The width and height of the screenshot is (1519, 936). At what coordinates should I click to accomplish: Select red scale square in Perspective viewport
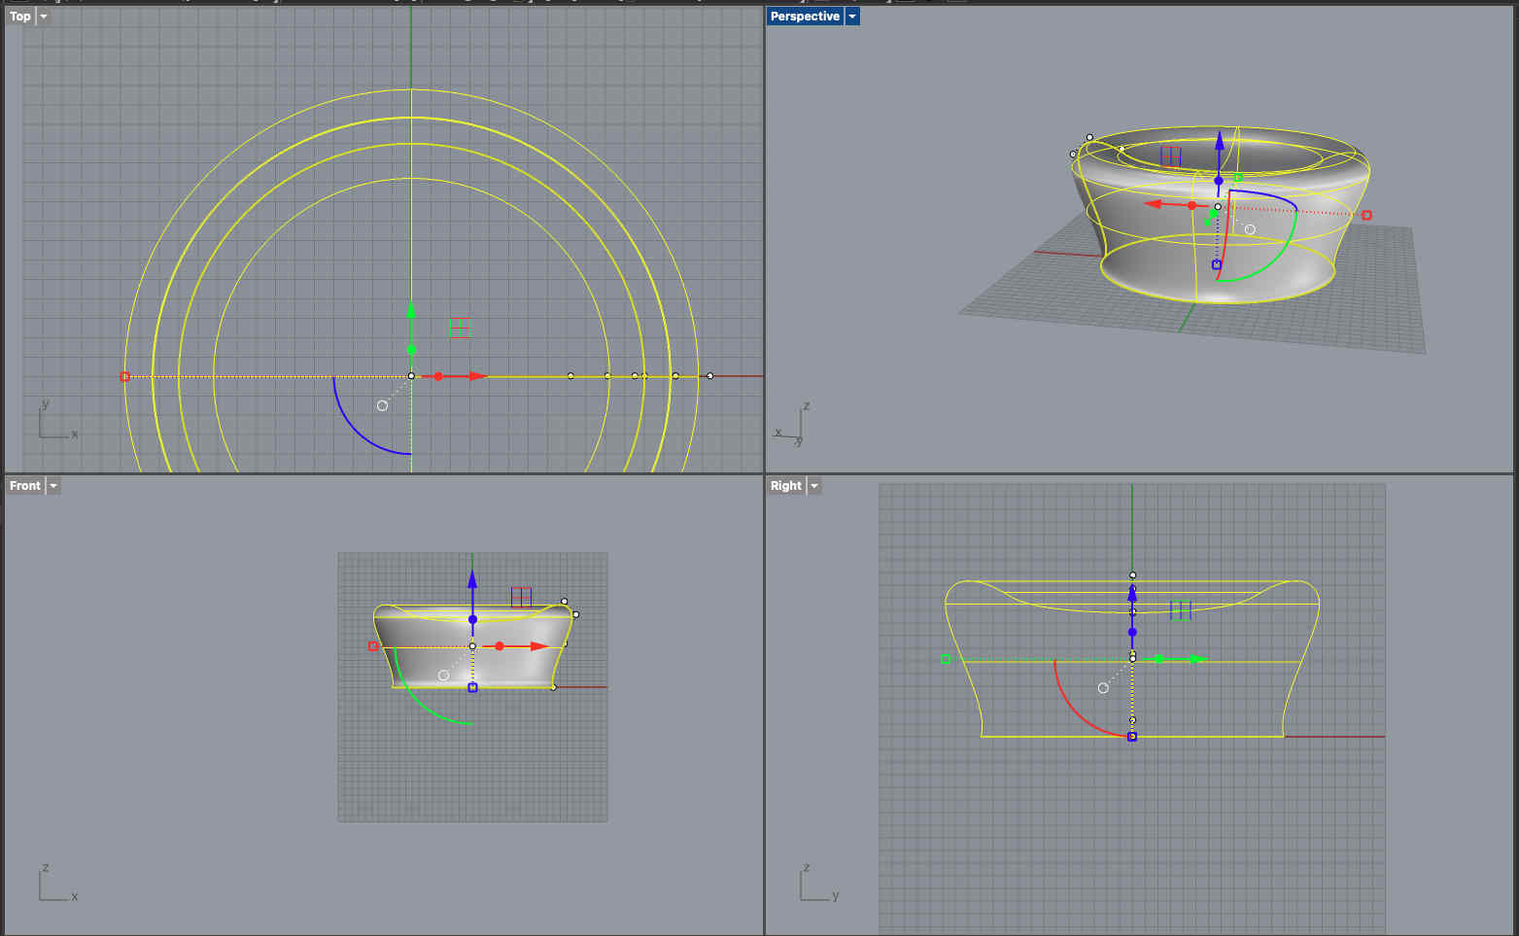point(1366,215)
